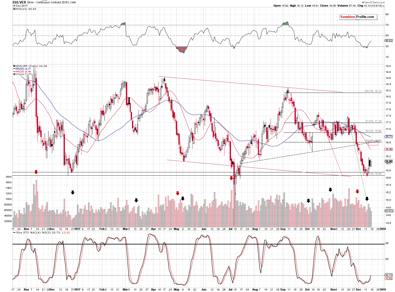Click the 50.0%: 16.90 Fibonacci label
Image resolution: width=395 pixels, height=292 pixels.
[x=374, y=131]
